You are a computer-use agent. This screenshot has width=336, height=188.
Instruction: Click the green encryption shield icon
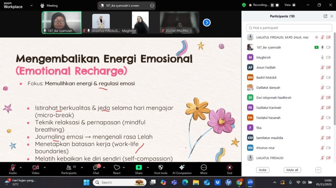point(244,5)
